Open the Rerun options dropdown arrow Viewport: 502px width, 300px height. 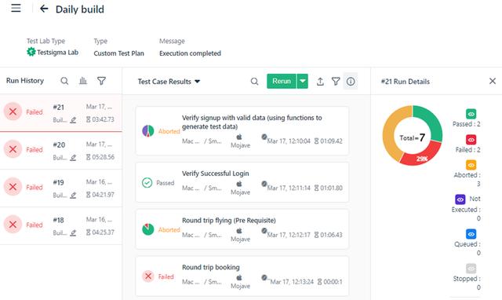(x=303, y=81)
